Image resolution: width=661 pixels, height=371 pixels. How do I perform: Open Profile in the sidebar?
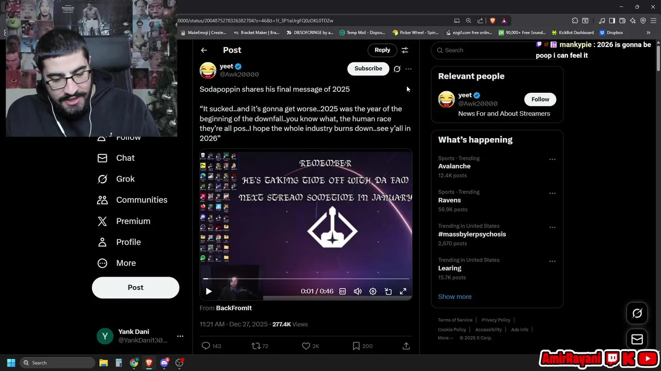tap(120, 242)
